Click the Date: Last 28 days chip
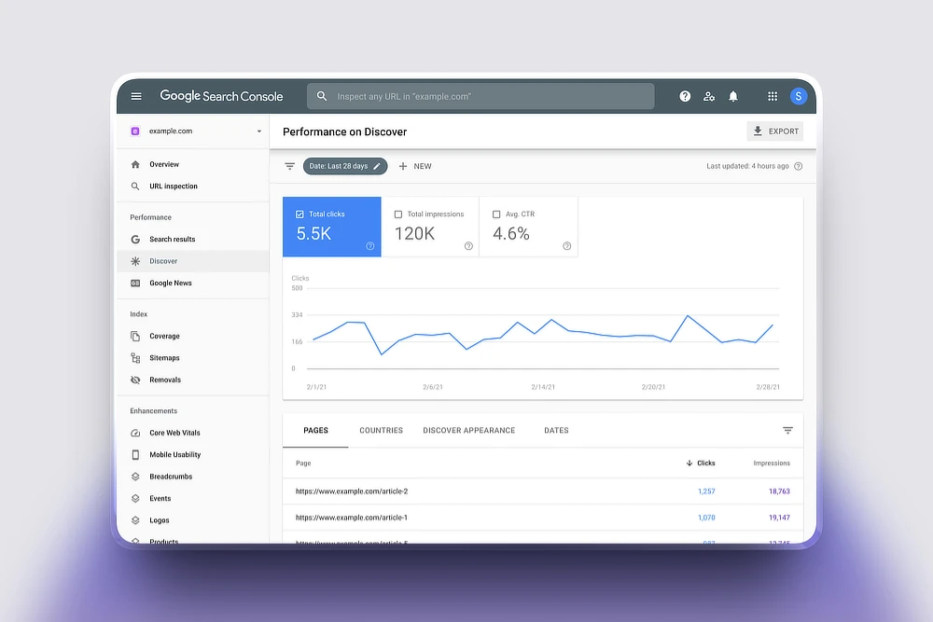The height and width of the screenshot is (622, 933). [x=345, y=167]
